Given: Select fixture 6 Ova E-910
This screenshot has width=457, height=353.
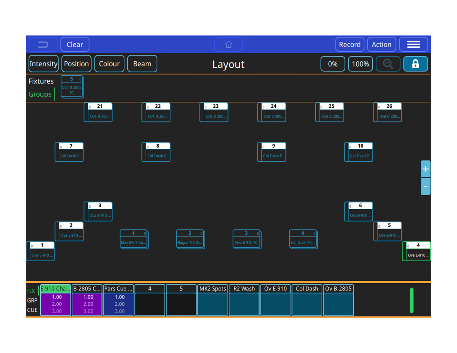Looking at the screenshot, I should click(358, 211).
